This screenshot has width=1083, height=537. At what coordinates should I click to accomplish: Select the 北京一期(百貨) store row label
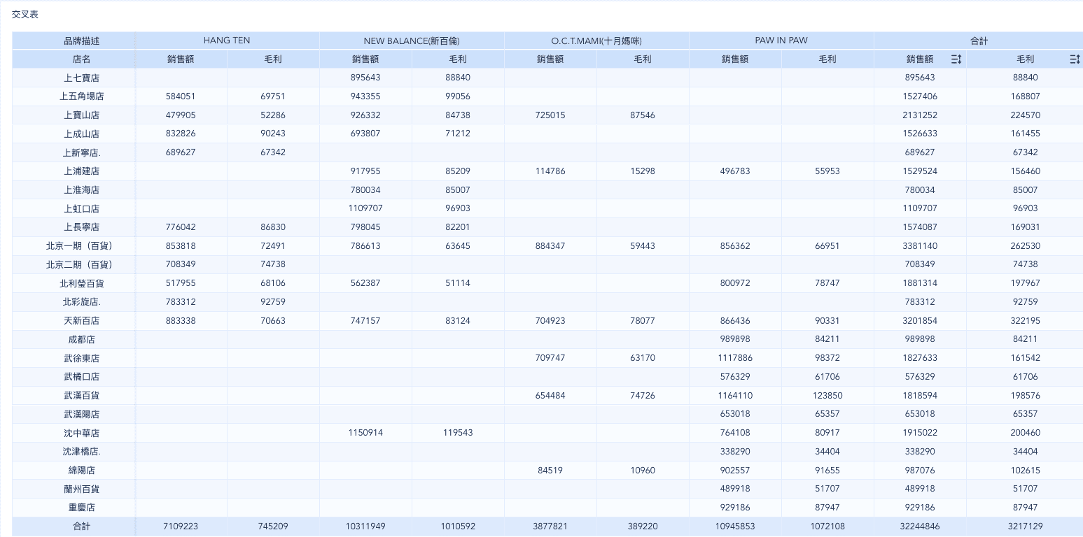[82, 246]
